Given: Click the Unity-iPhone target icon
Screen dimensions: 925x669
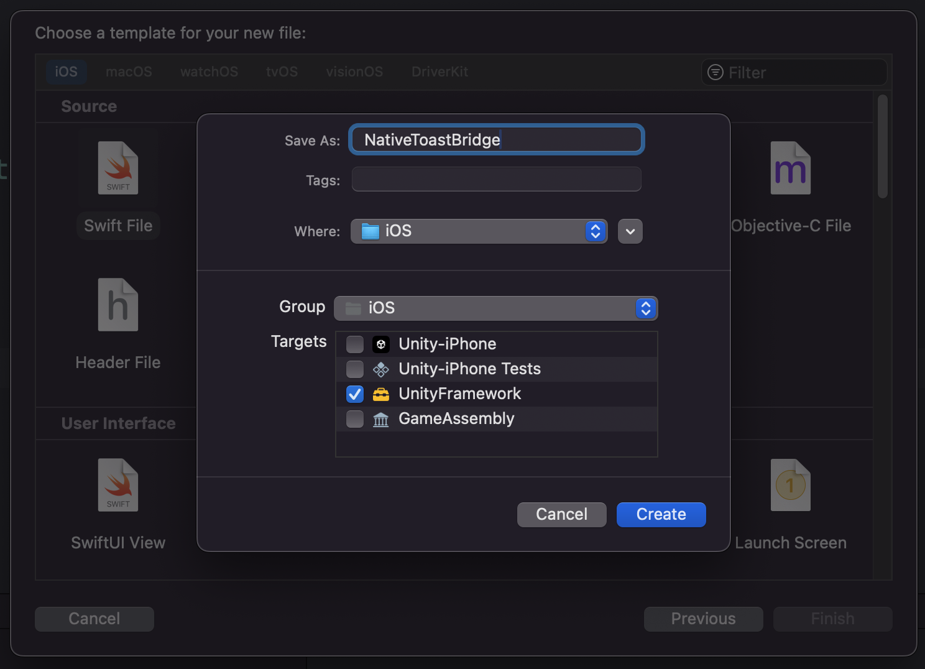Looking at the screenshot, I should coord(381,344).
